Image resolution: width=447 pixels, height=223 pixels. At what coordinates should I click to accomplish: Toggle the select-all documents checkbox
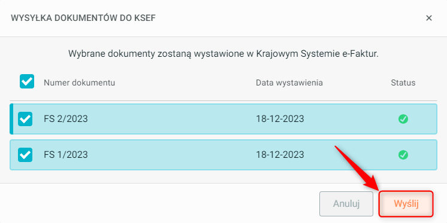coord(27,81)
